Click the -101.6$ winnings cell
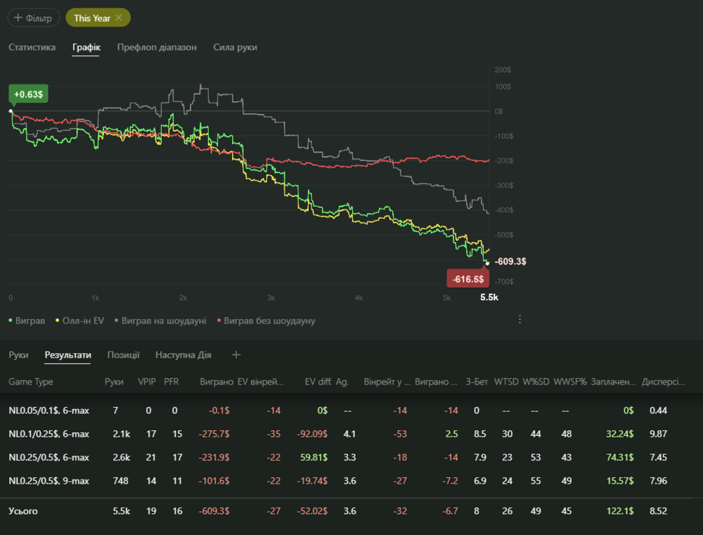The image size is (703, 535). pyautogui.click(x=214, y=480)
